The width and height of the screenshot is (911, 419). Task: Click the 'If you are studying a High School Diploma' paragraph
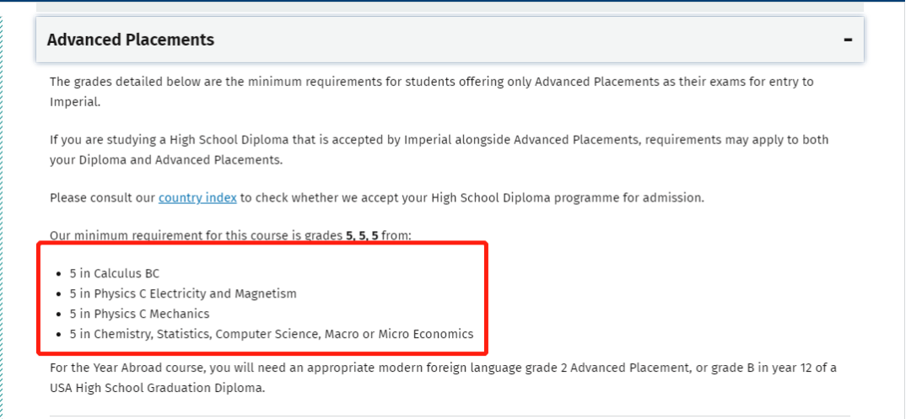439,150
